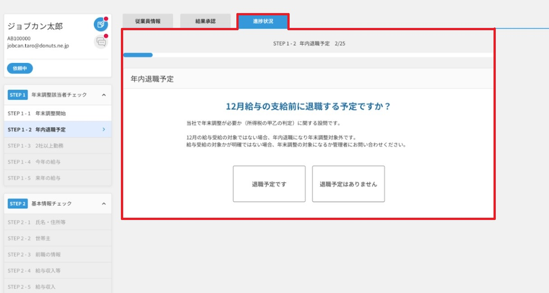
Task: Select STEP 2-2 世帯主
Action: pos(58,238)
